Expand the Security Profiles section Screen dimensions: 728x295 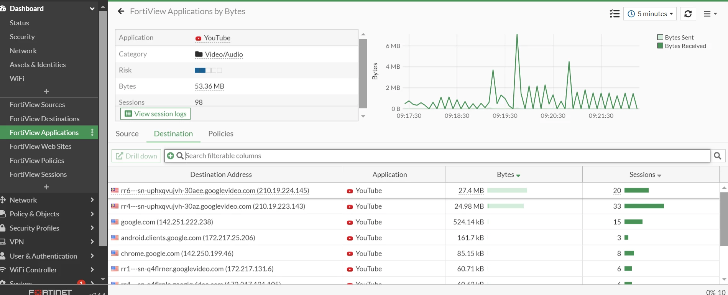tap(92, 228)
